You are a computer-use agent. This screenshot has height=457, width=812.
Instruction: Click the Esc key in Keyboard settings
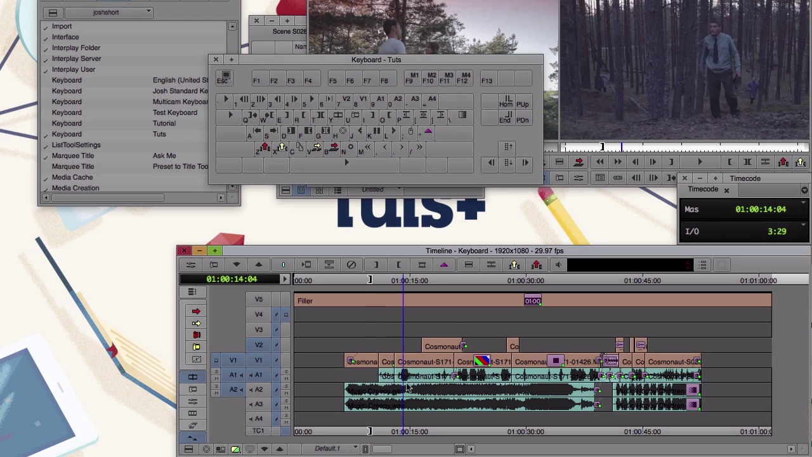click(x=225, y=78)
